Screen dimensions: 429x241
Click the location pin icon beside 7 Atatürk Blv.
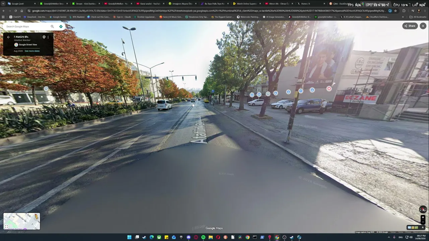tap(44, 37)
